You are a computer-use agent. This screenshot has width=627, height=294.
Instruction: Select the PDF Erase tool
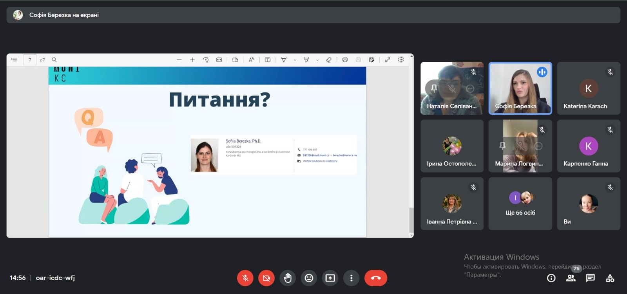pyautogui.click(x=329, y=60)
